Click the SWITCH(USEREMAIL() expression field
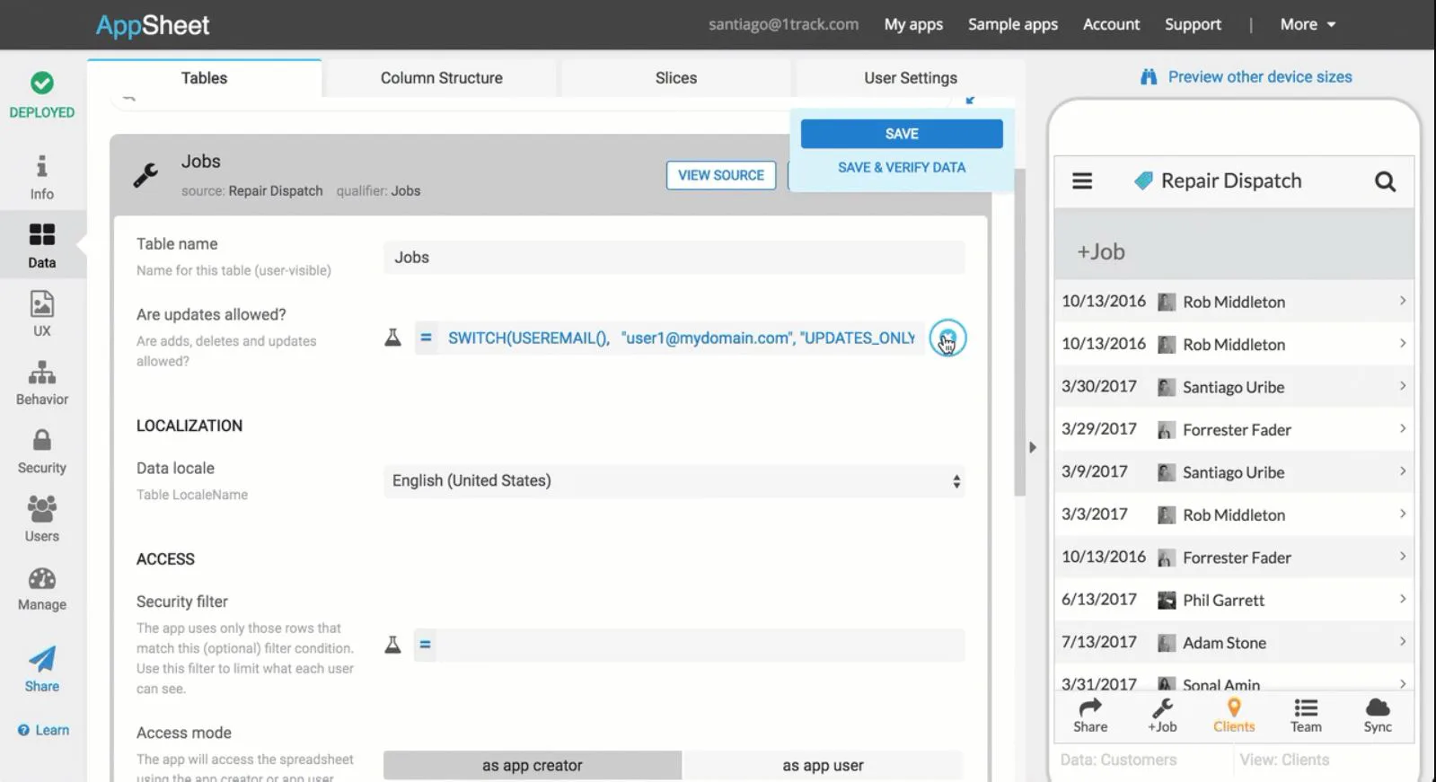Viewport: 1436px width, 782px height. pyautogui.click(x=681, y=338)
